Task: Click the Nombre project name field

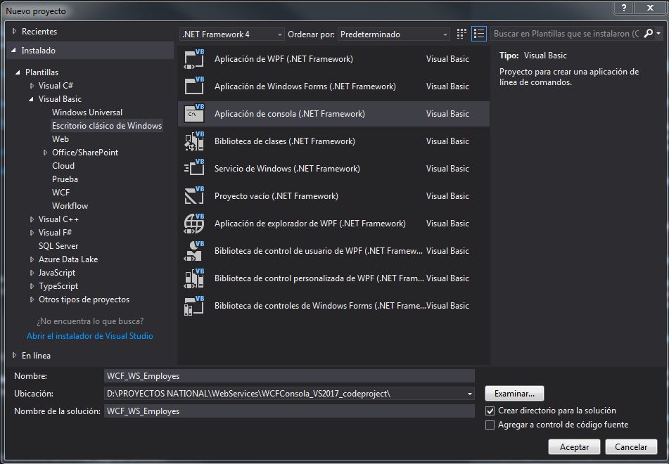Action: 289,376
